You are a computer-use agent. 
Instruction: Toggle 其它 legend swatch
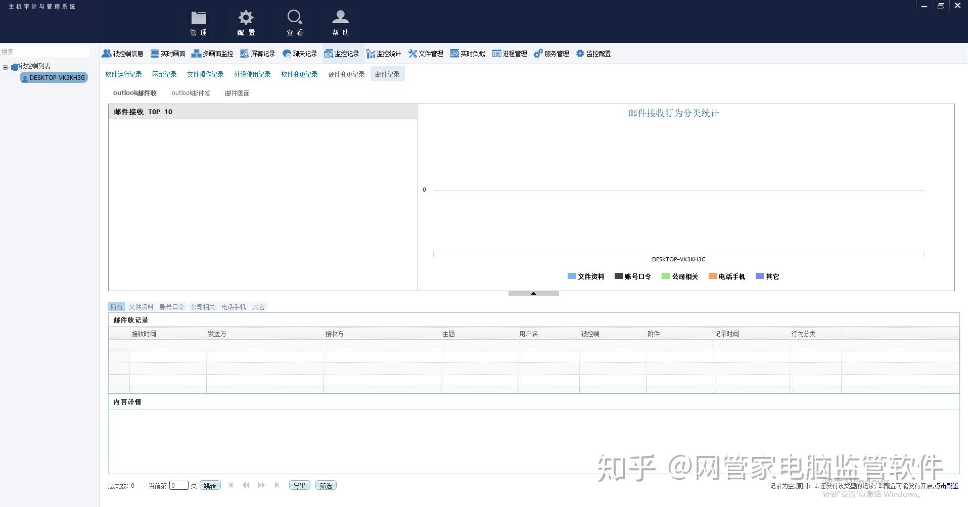759,276
